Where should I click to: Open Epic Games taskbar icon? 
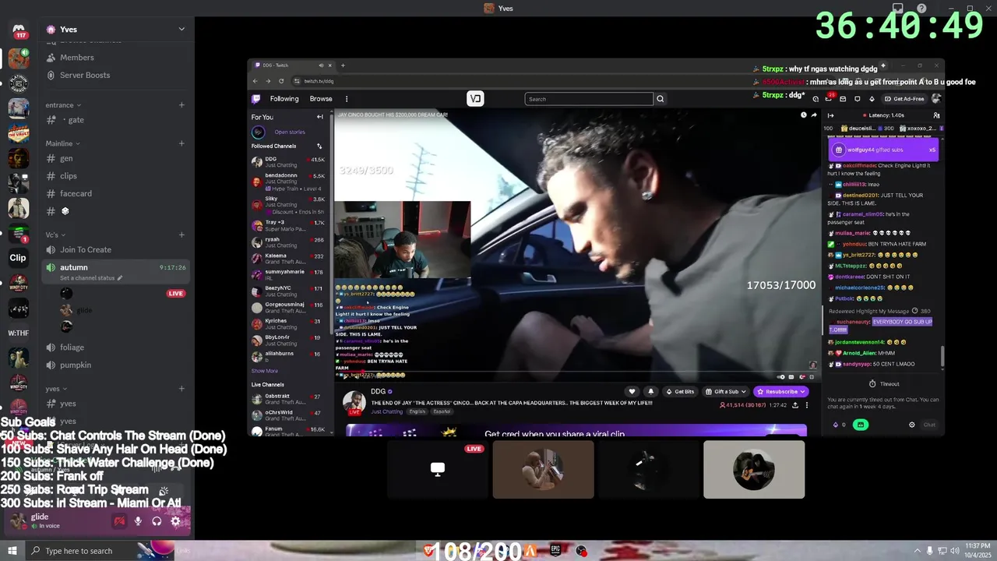[x=555, y=551]
